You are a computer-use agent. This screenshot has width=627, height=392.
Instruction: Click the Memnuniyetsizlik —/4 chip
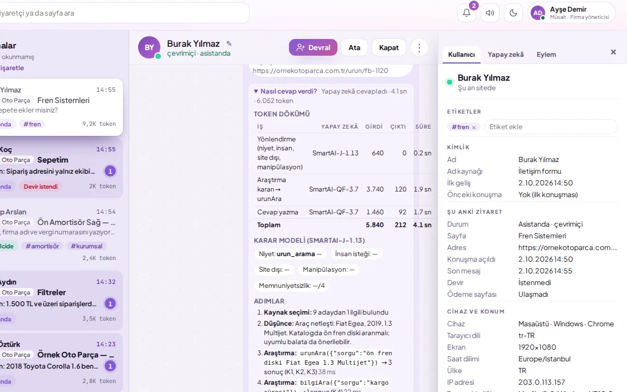pyautogui.click(x=292, y=286)
